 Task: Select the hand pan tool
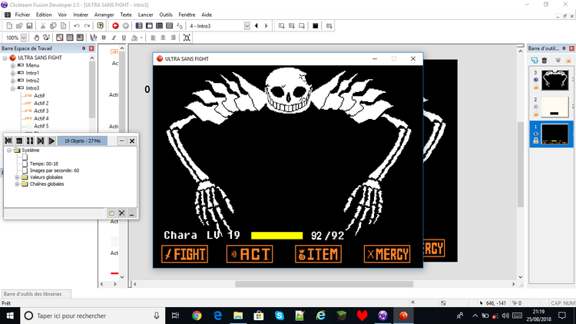click(x=36, y=38)
